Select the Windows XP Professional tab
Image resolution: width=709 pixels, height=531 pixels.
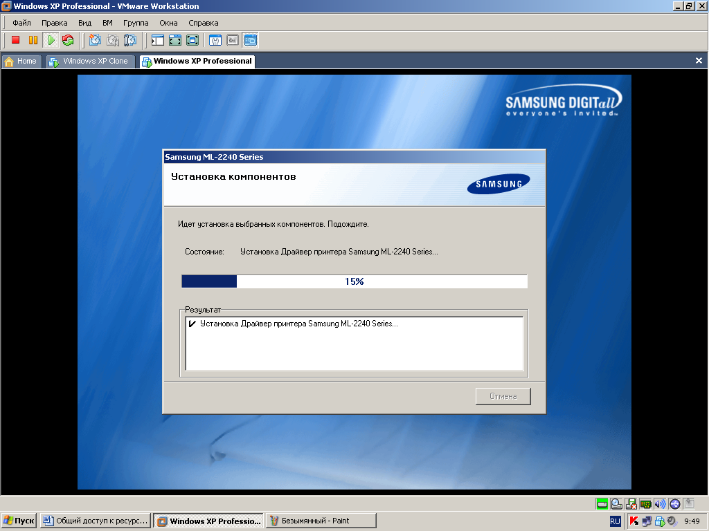coord(197,62)
